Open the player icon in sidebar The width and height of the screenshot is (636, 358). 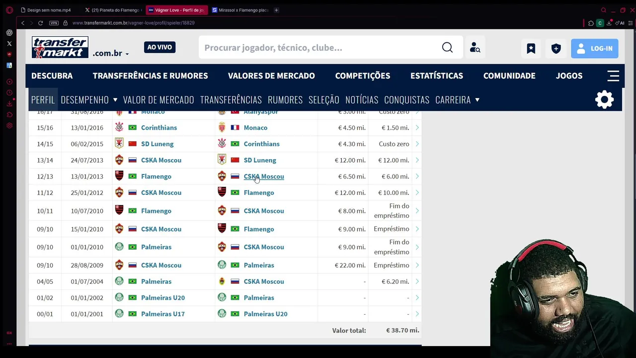(x=9, y=82)
